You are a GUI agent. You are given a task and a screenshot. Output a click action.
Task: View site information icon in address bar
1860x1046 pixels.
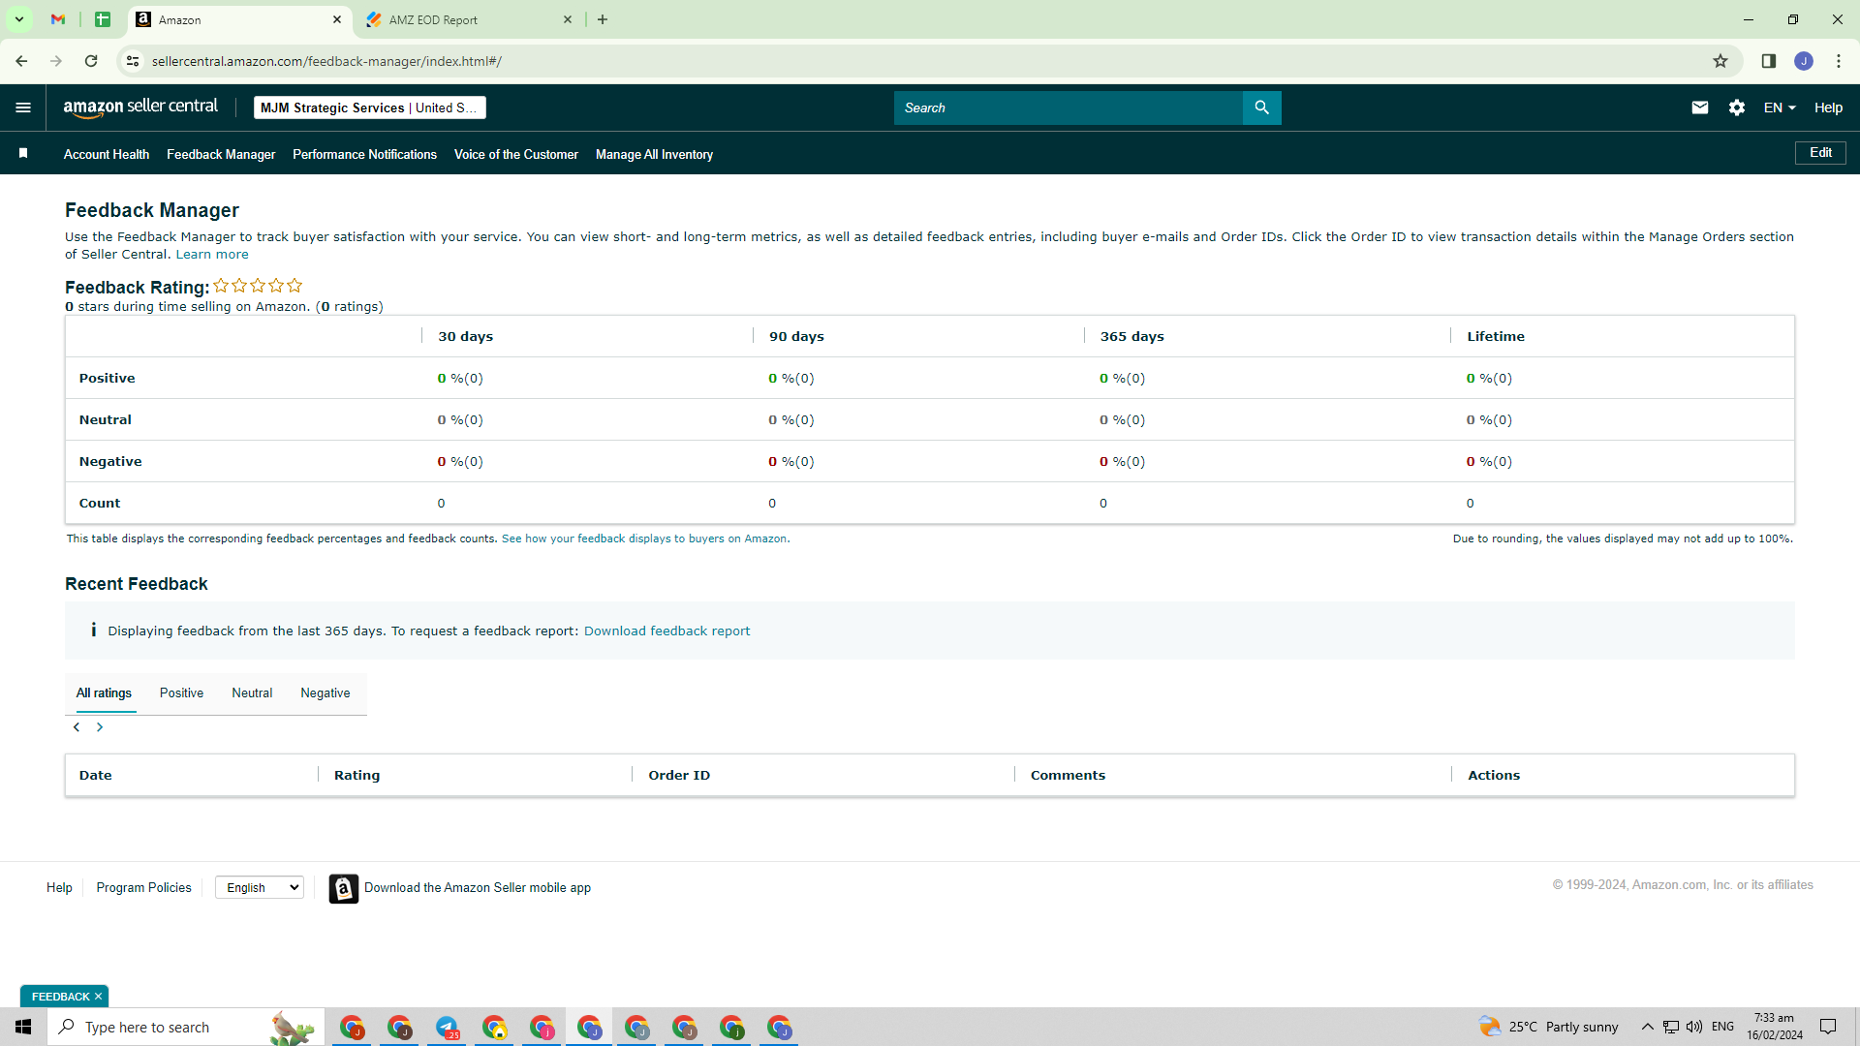(x=133, y=61)
